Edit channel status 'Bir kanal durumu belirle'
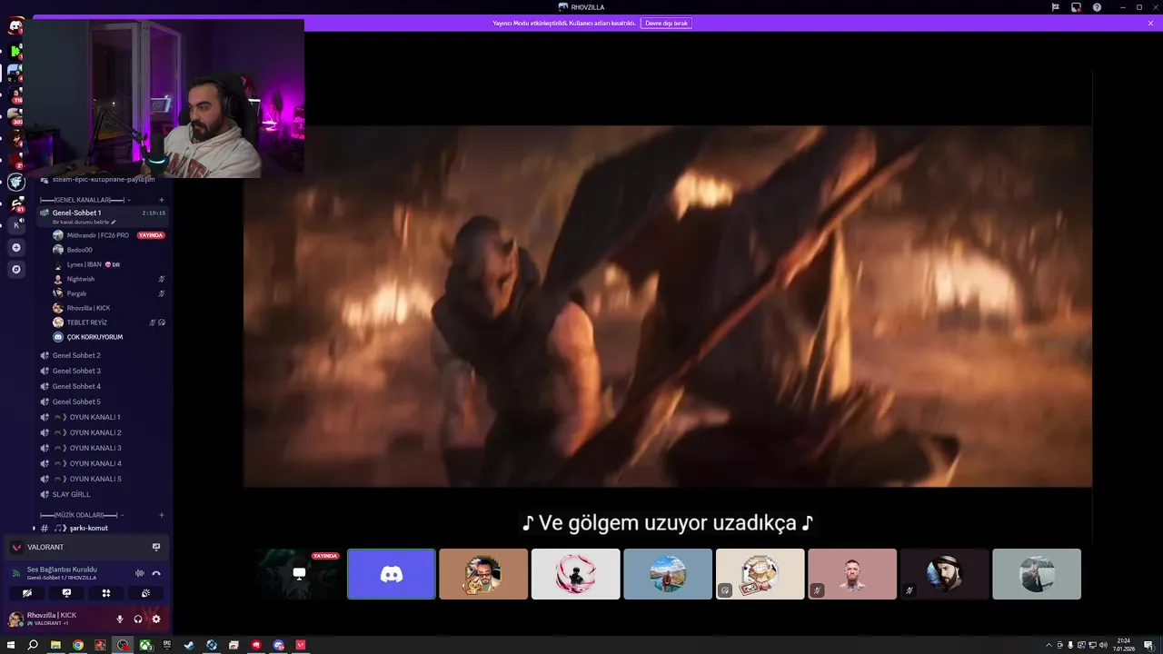Image resolution: width=1163 pixels, height=654 pixels. coord(84,222)
